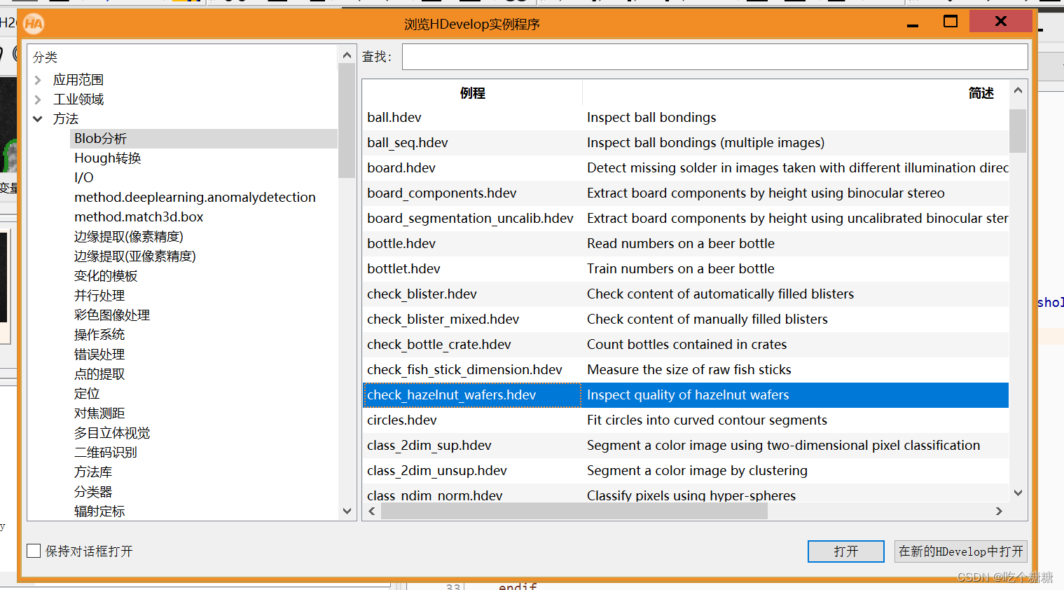Select bottle.hdev example row
1064x590 pixels.
686,244
